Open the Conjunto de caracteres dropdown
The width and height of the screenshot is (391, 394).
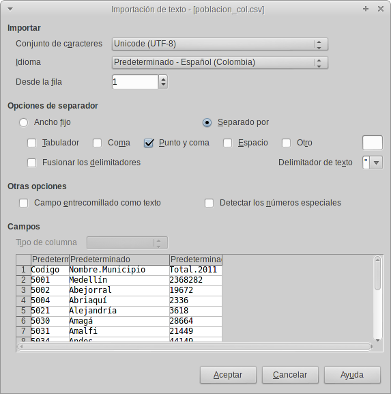220,44
